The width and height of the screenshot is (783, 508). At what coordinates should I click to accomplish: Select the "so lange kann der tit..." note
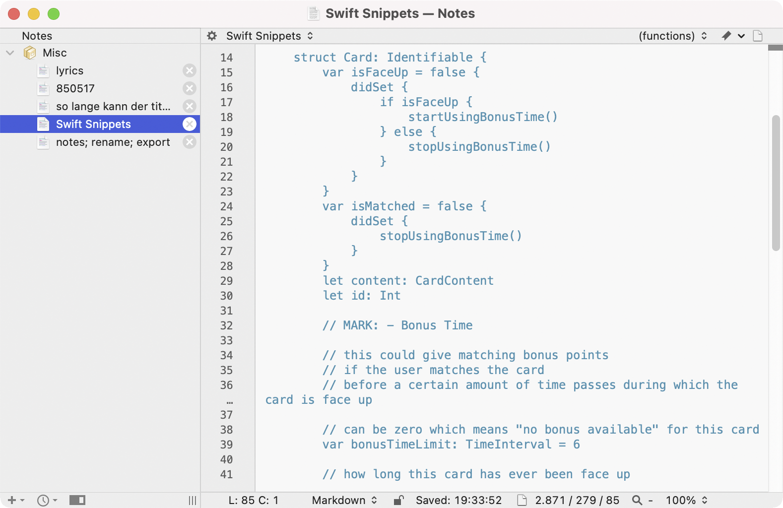pos(113,106)
